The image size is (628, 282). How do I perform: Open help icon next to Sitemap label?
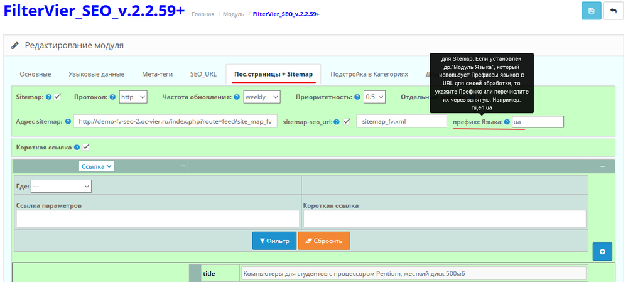point(49,97)
